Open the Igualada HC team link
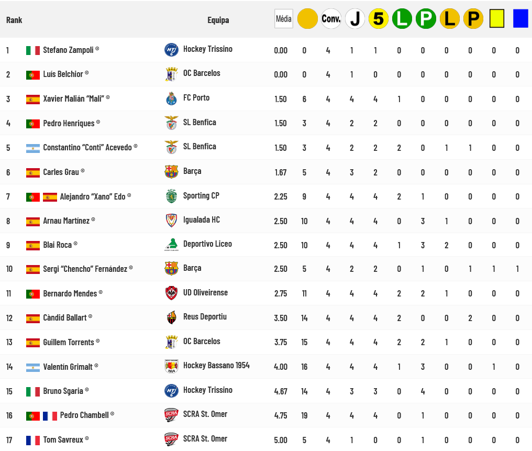Image resolution: width=532 pixels, height=451 pixels. tap(201, 219)
